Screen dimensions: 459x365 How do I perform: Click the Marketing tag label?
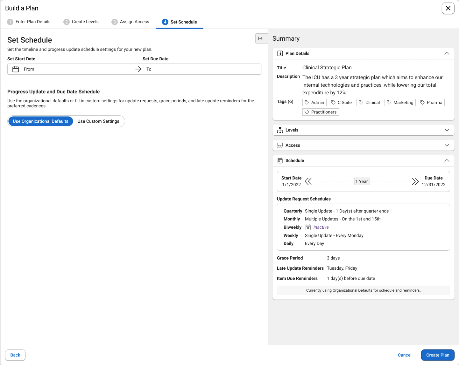click(403, 103)
